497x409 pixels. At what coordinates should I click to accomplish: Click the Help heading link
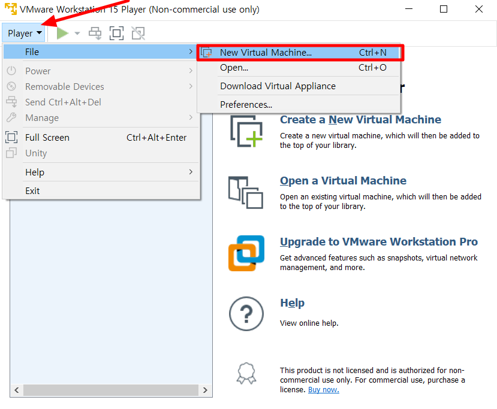[x=292, y=303]
